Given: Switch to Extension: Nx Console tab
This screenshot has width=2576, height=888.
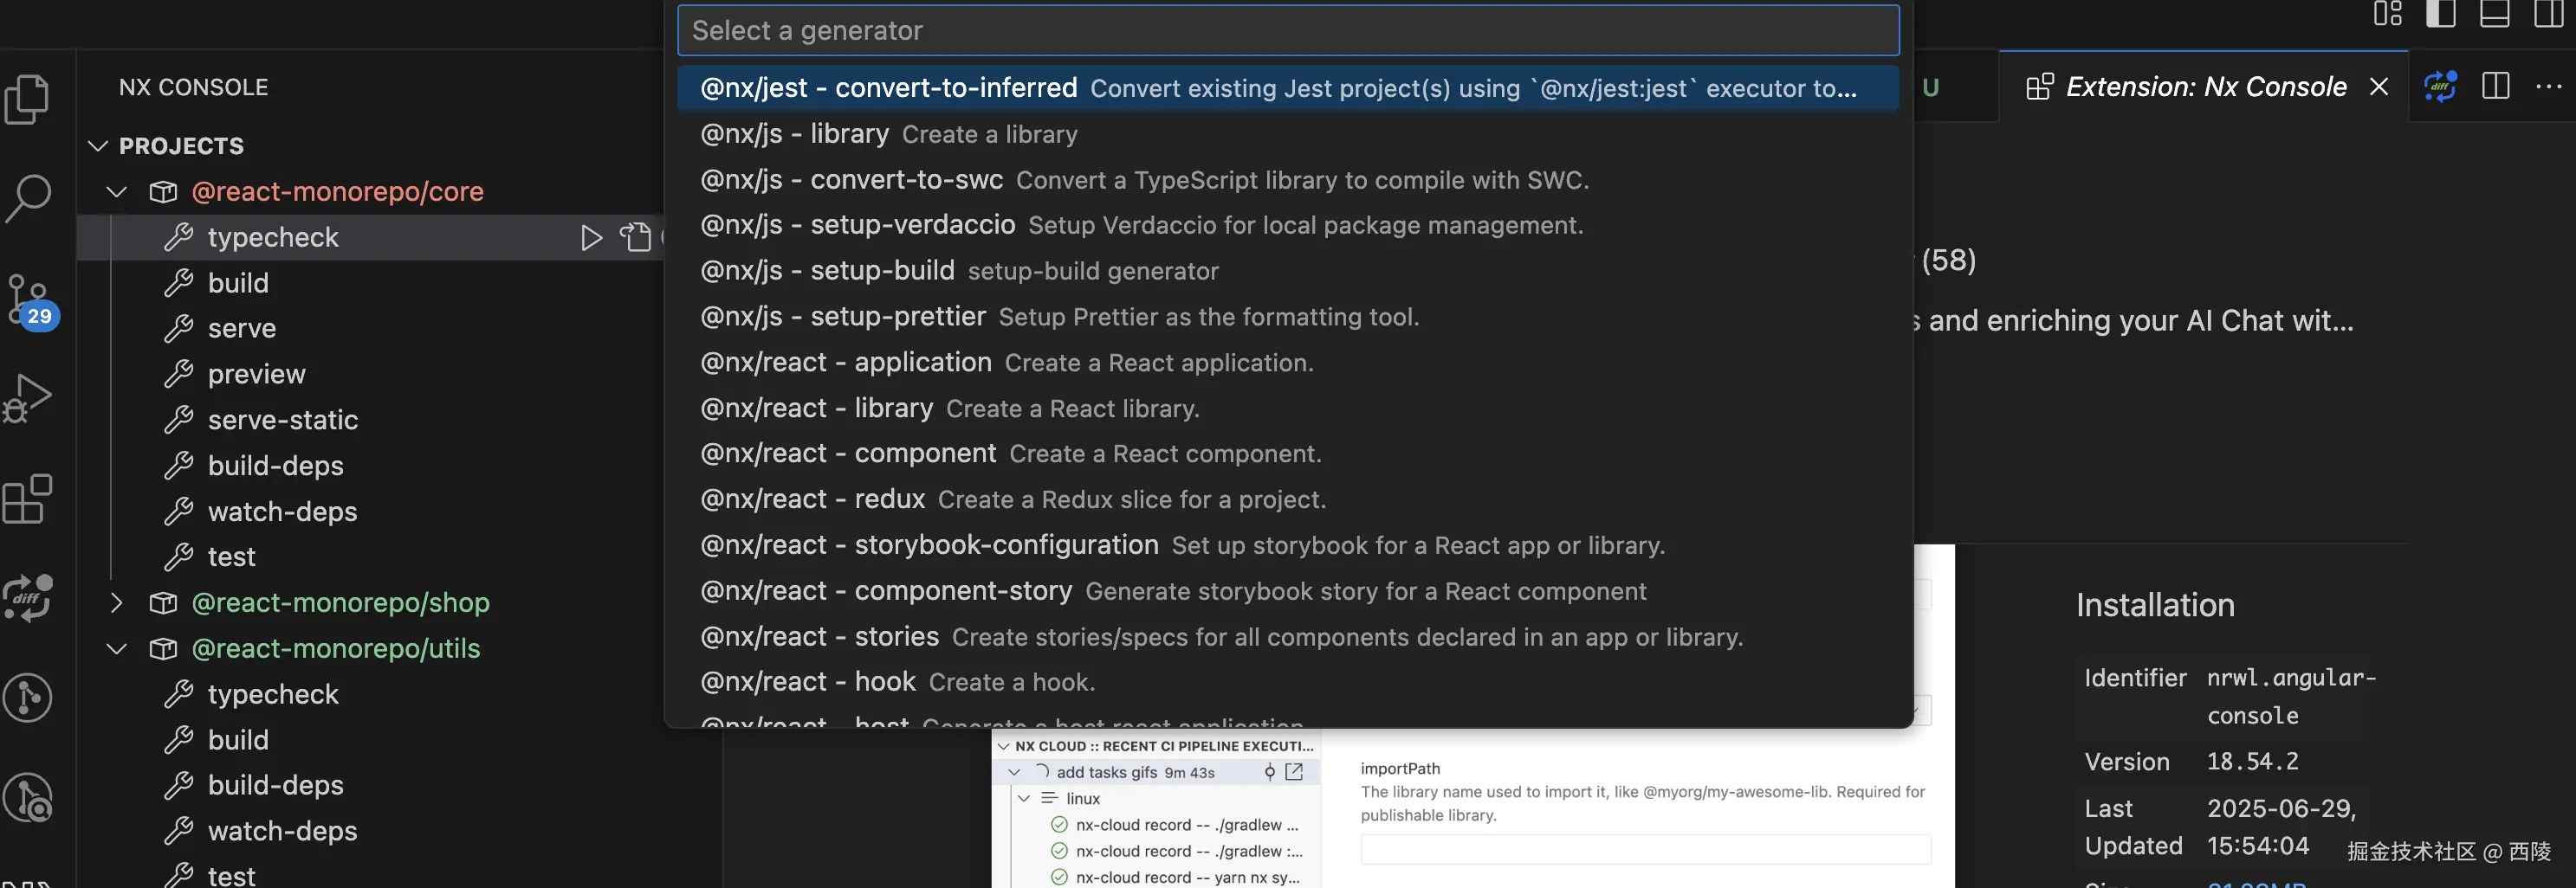Looking at the screenshot, I should pyautogui.click(x=2205, y=87).
